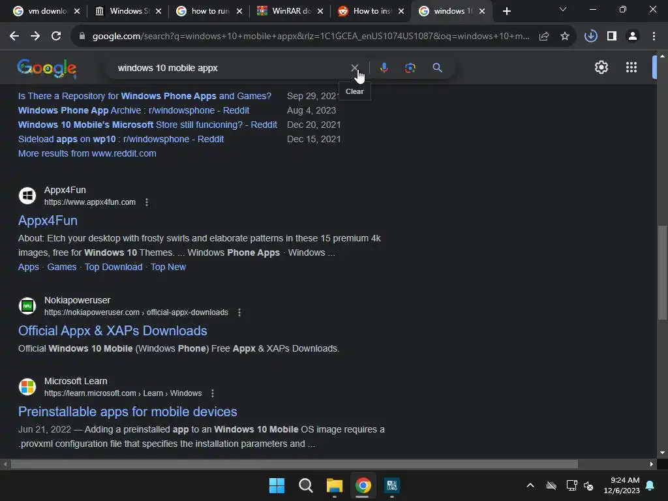Open the Windows Start menu
Screen dimensions: 668x501
(x=277, y=485)
